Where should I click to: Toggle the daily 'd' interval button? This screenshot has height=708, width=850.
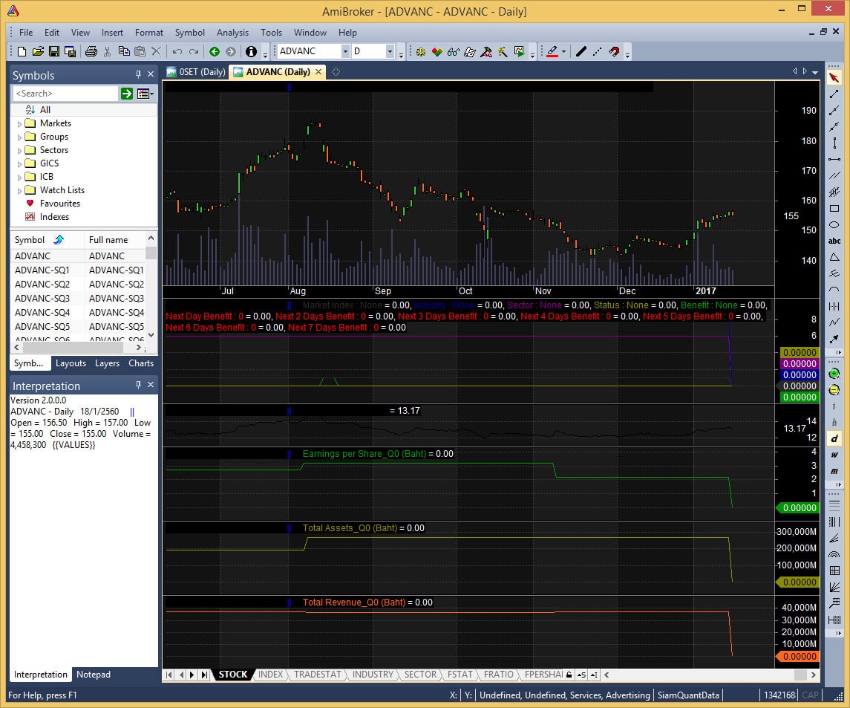click(834, 438)
